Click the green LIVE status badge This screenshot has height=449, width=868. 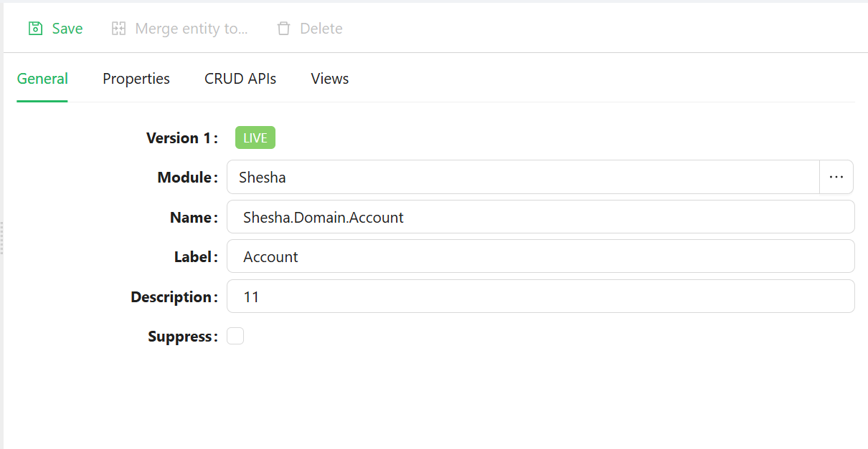[x=255, y=138]
